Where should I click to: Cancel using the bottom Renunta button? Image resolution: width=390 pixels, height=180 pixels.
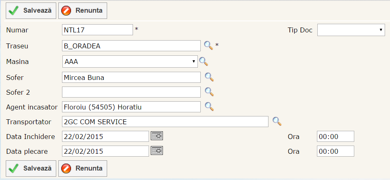pos(83,168)
